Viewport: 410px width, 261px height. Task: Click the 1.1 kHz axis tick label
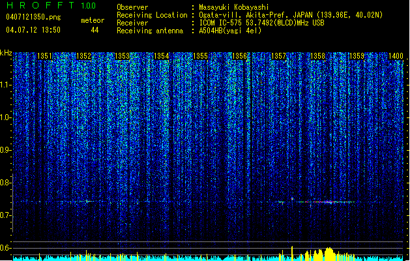pyautogui.click(x=5, y=85)
